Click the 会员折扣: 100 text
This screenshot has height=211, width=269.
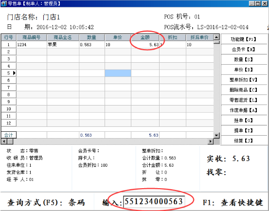click(x=93, y=165)
